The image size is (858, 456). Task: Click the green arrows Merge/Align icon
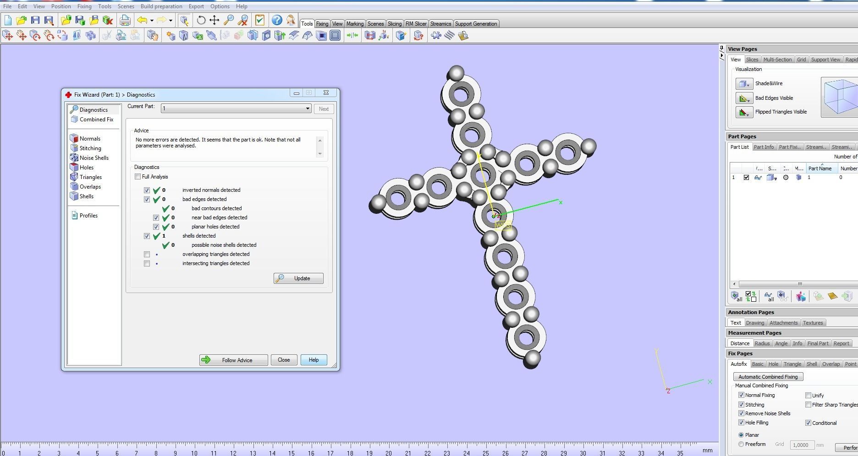[x=352, y=35]
